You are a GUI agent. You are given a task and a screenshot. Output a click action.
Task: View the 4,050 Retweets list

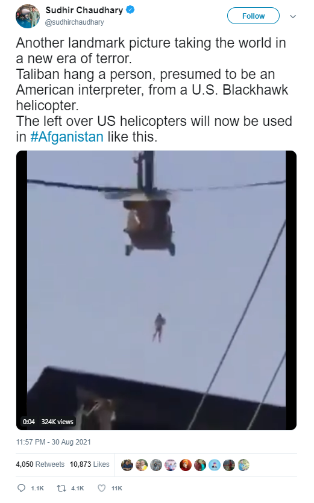pos(40,464)
